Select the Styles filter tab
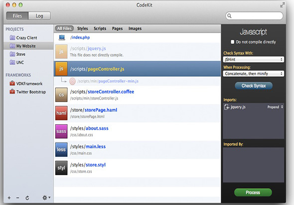Image resolution: width=294 pixels, height=205 pixels. click(x=83, y=28)
